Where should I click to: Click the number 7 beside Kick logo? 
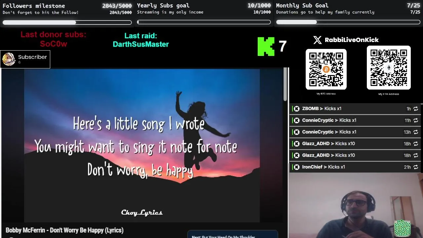point(283,46)
